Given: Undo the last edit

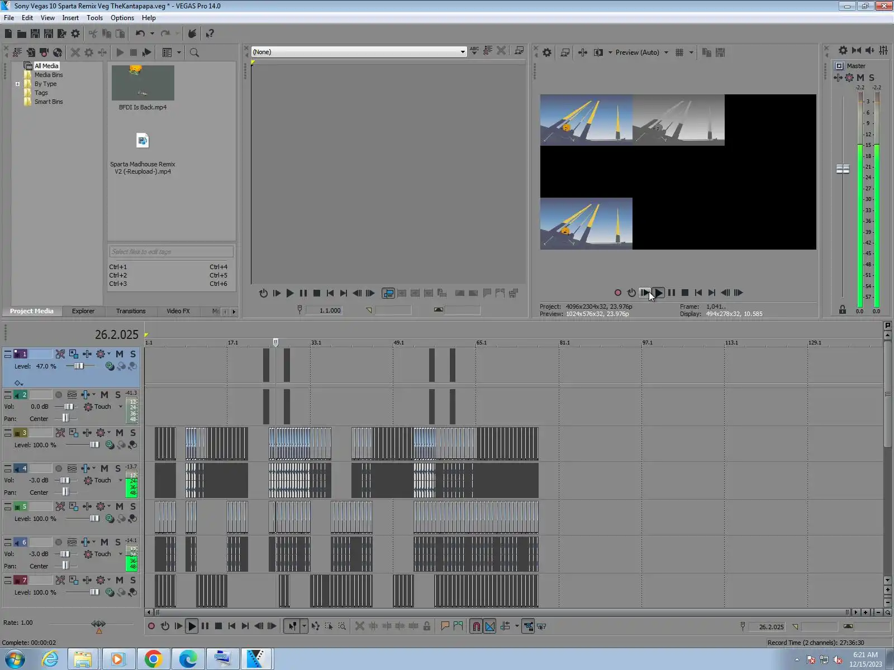Looking at the screenshot, I should pyautogui.click(x=140, y=34).
